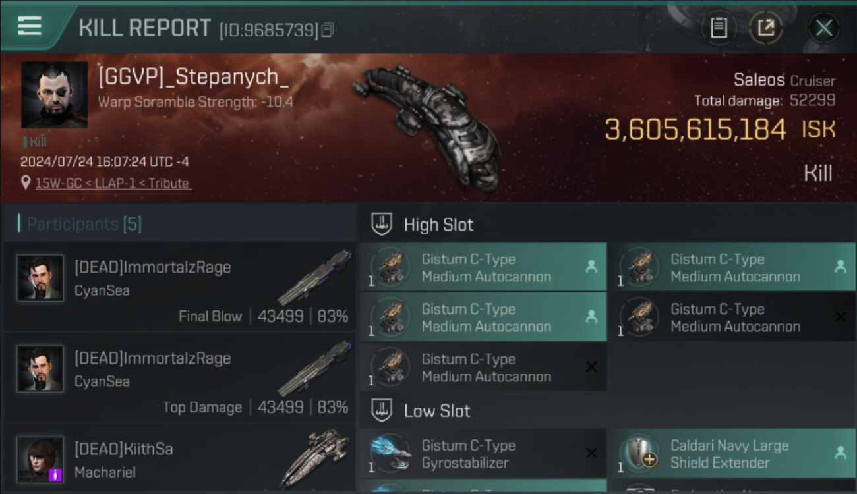Open the ImmortalzRage Top Damage participant entry
The image size is (857, 494).
point(179,377)
